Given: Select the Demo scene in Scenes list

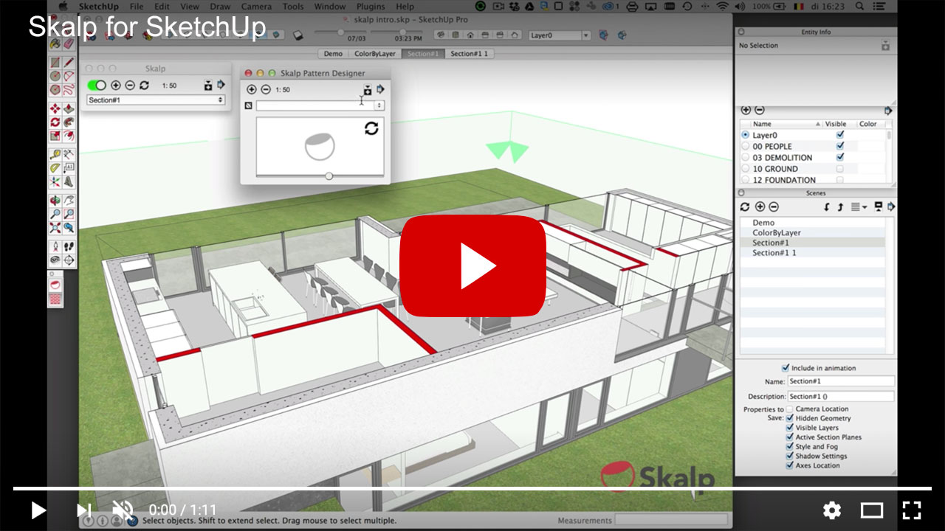Looking at the screenshot, I should 763,223.
